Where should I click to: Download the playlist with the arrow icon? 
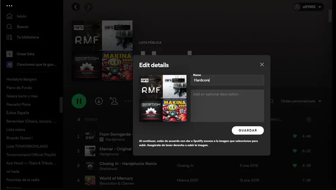[x=99, y=101]
